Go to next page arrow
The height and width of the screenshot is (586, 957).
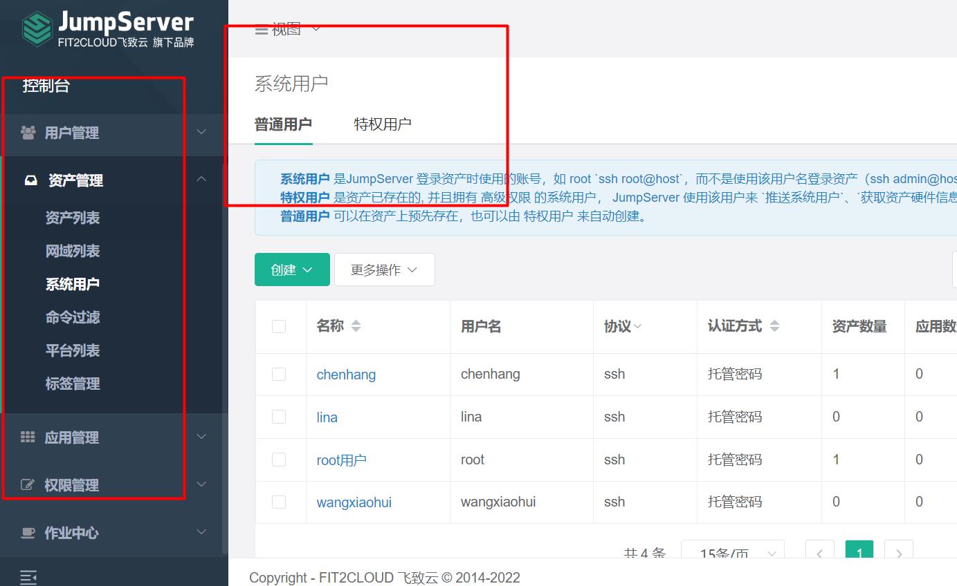point(899,553)
